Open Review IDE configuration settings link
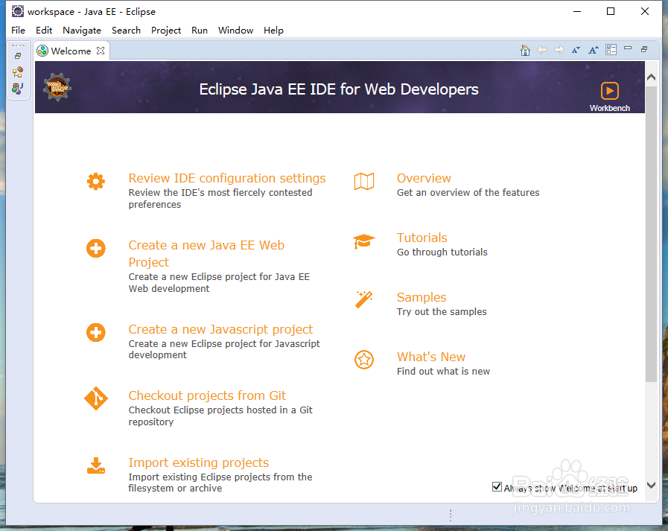 (227, 178)
